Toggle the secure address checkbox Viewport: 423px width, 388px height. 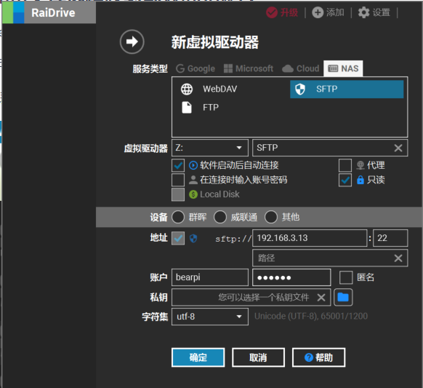178,238
